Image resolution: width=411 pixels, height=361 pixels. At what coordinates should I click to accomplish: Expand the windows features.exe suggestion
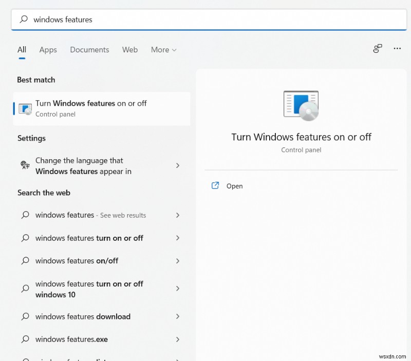178,339
